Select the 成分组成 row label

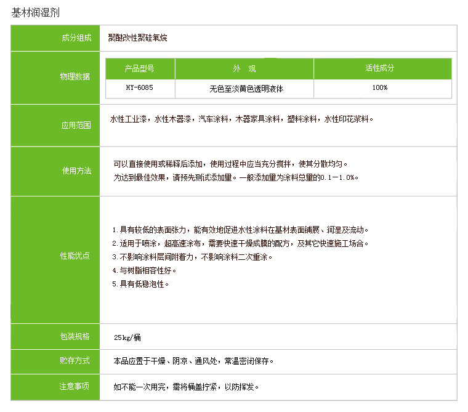tap(75, 38)
